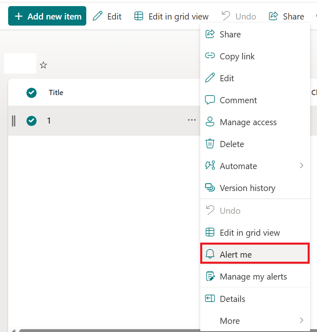Choose Edit in the context menu
The image size is (317, 332).
point(255,78)
